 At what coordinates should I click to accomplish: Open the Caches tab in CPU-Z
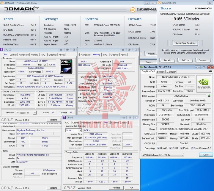pyautogui.click(x=13, y=55)
